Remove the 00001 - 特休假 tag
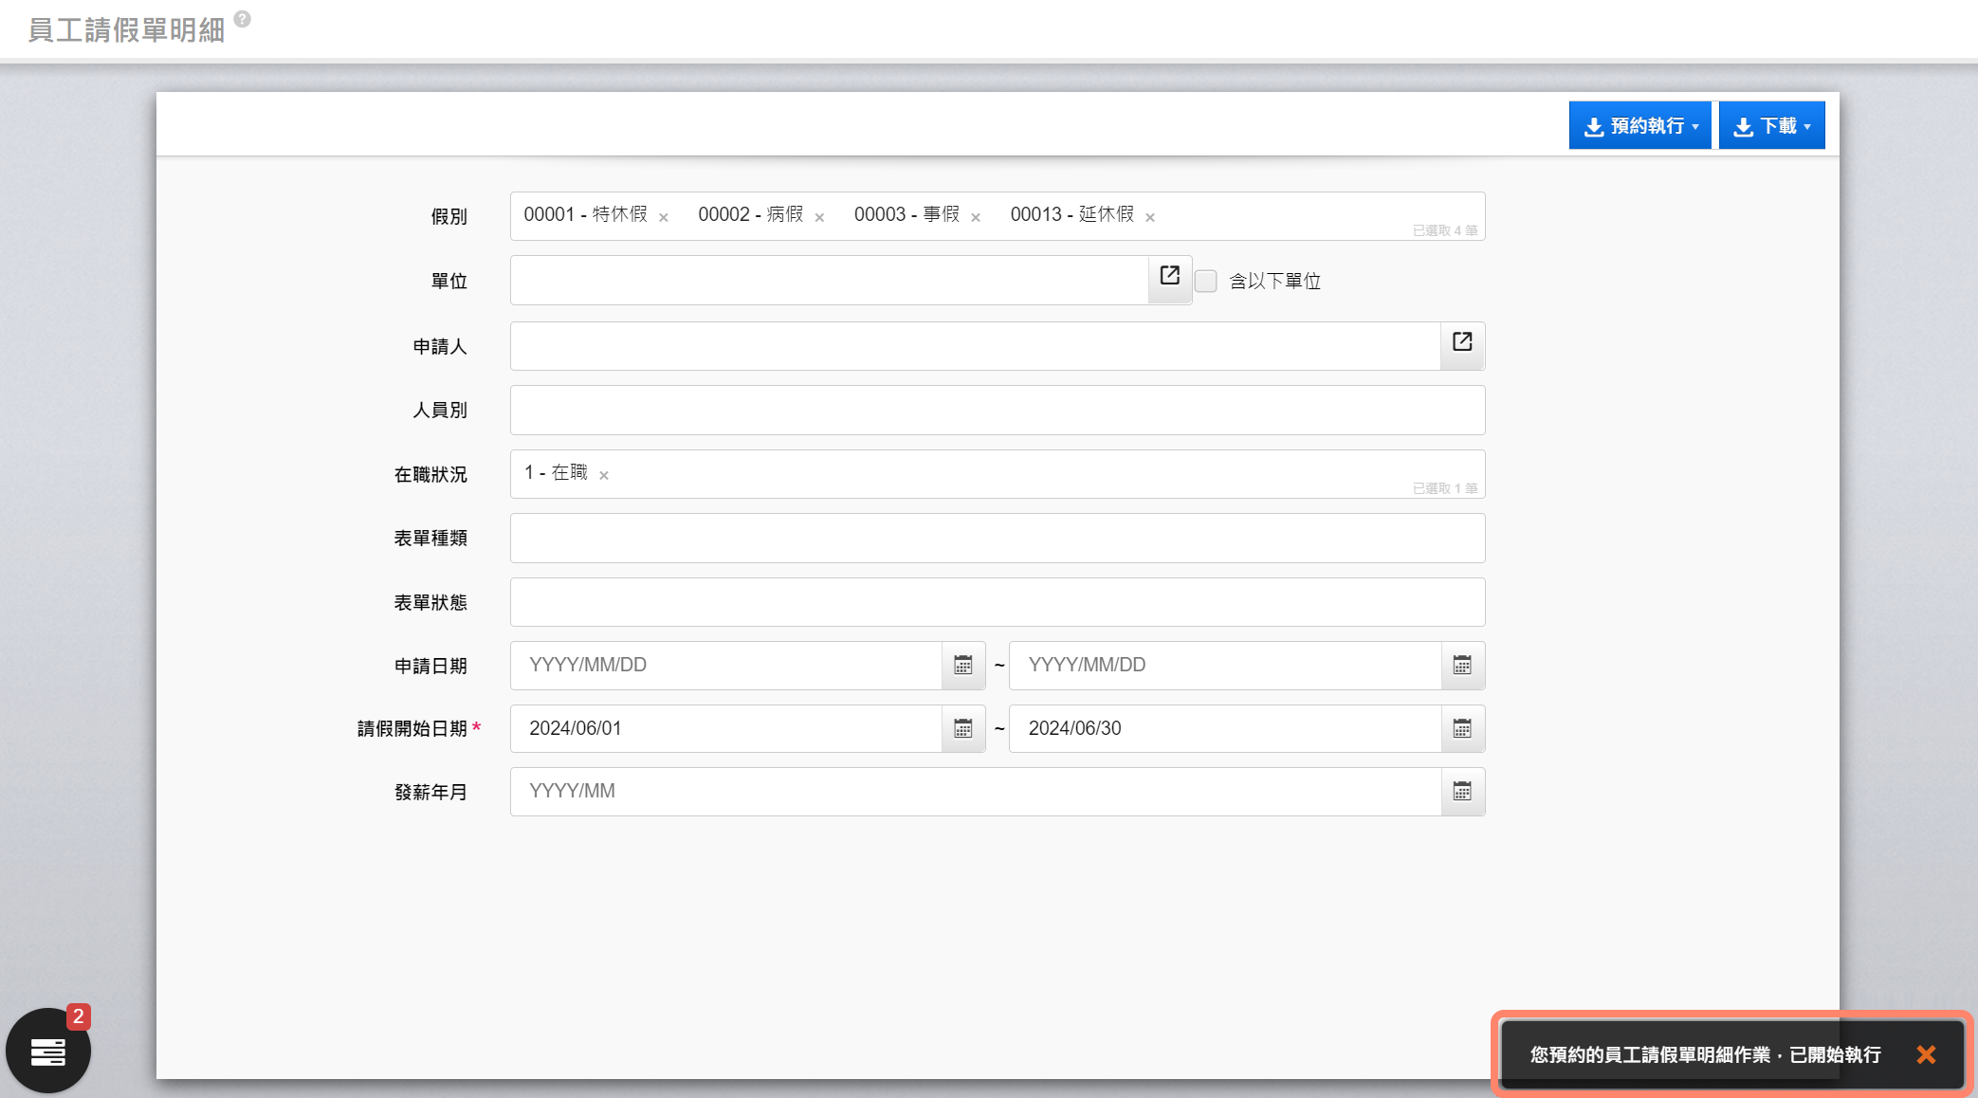Image resolution: width=1978 pixels, height=1098 pixels. click(x=664, y=218)
